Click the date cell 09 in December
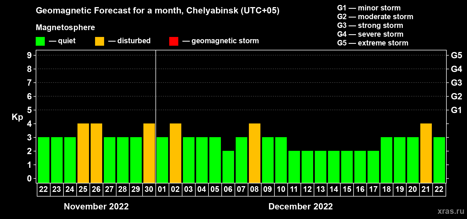 click(268, 189)
